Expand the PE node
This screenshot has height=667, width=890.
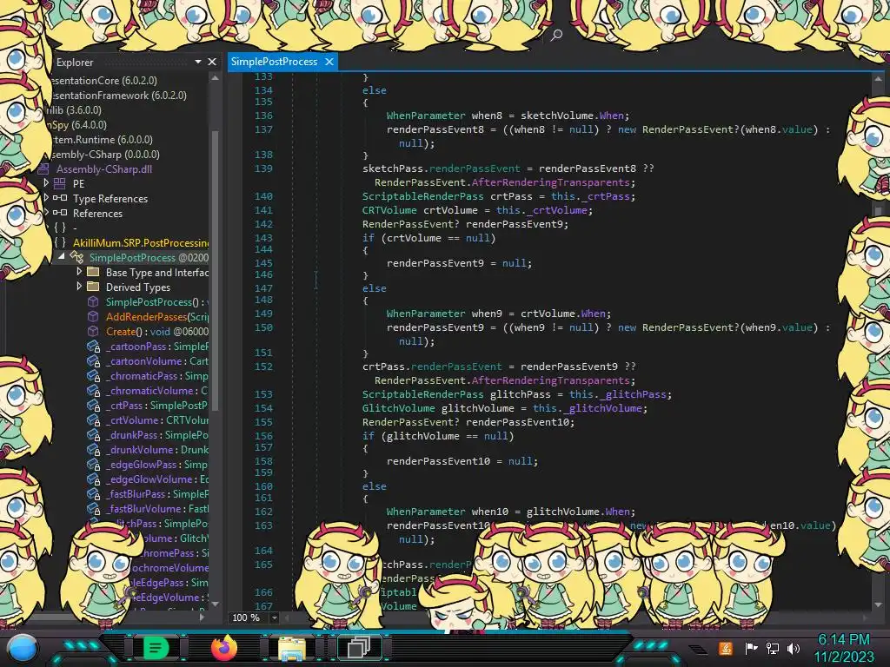coord(47,183)
